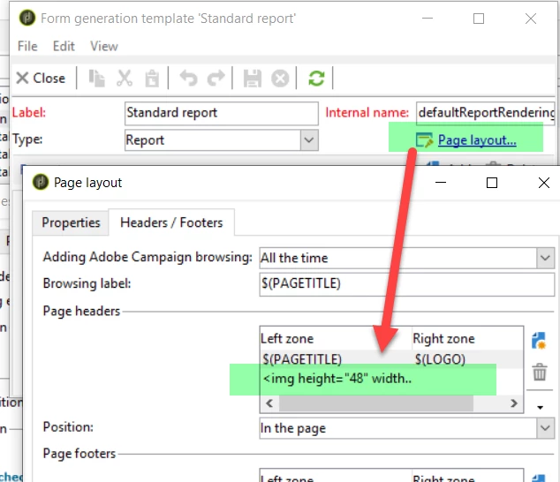This screenshot has width=560, height=482.
Task: Click the Paste clipboard icon
Action: (152, 79)
